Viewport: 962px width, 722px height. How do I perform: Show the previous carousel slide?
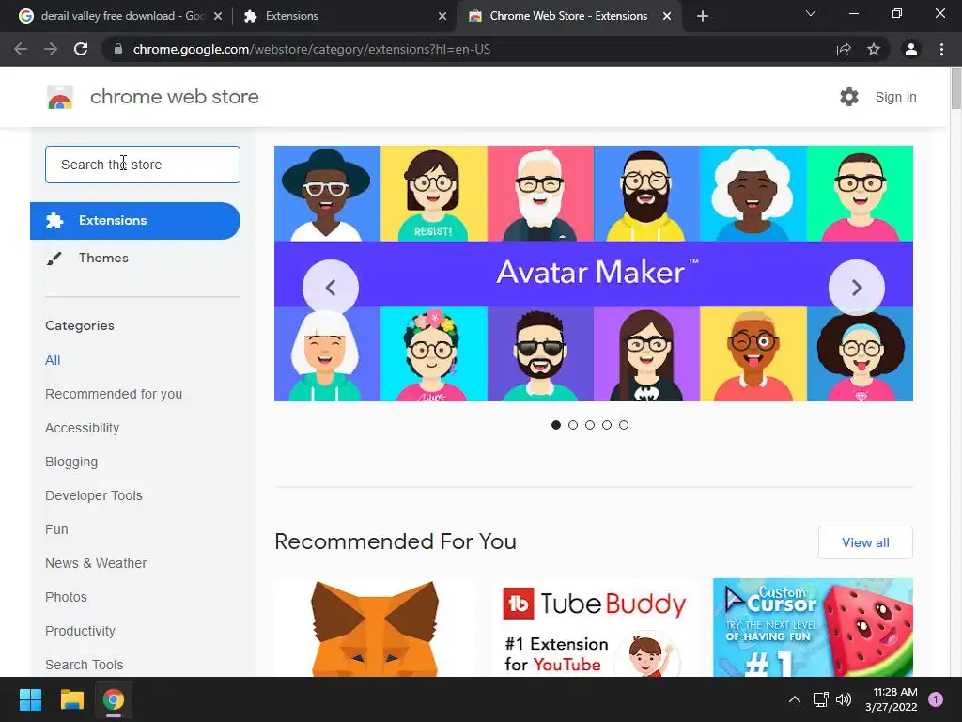[331, 288]
